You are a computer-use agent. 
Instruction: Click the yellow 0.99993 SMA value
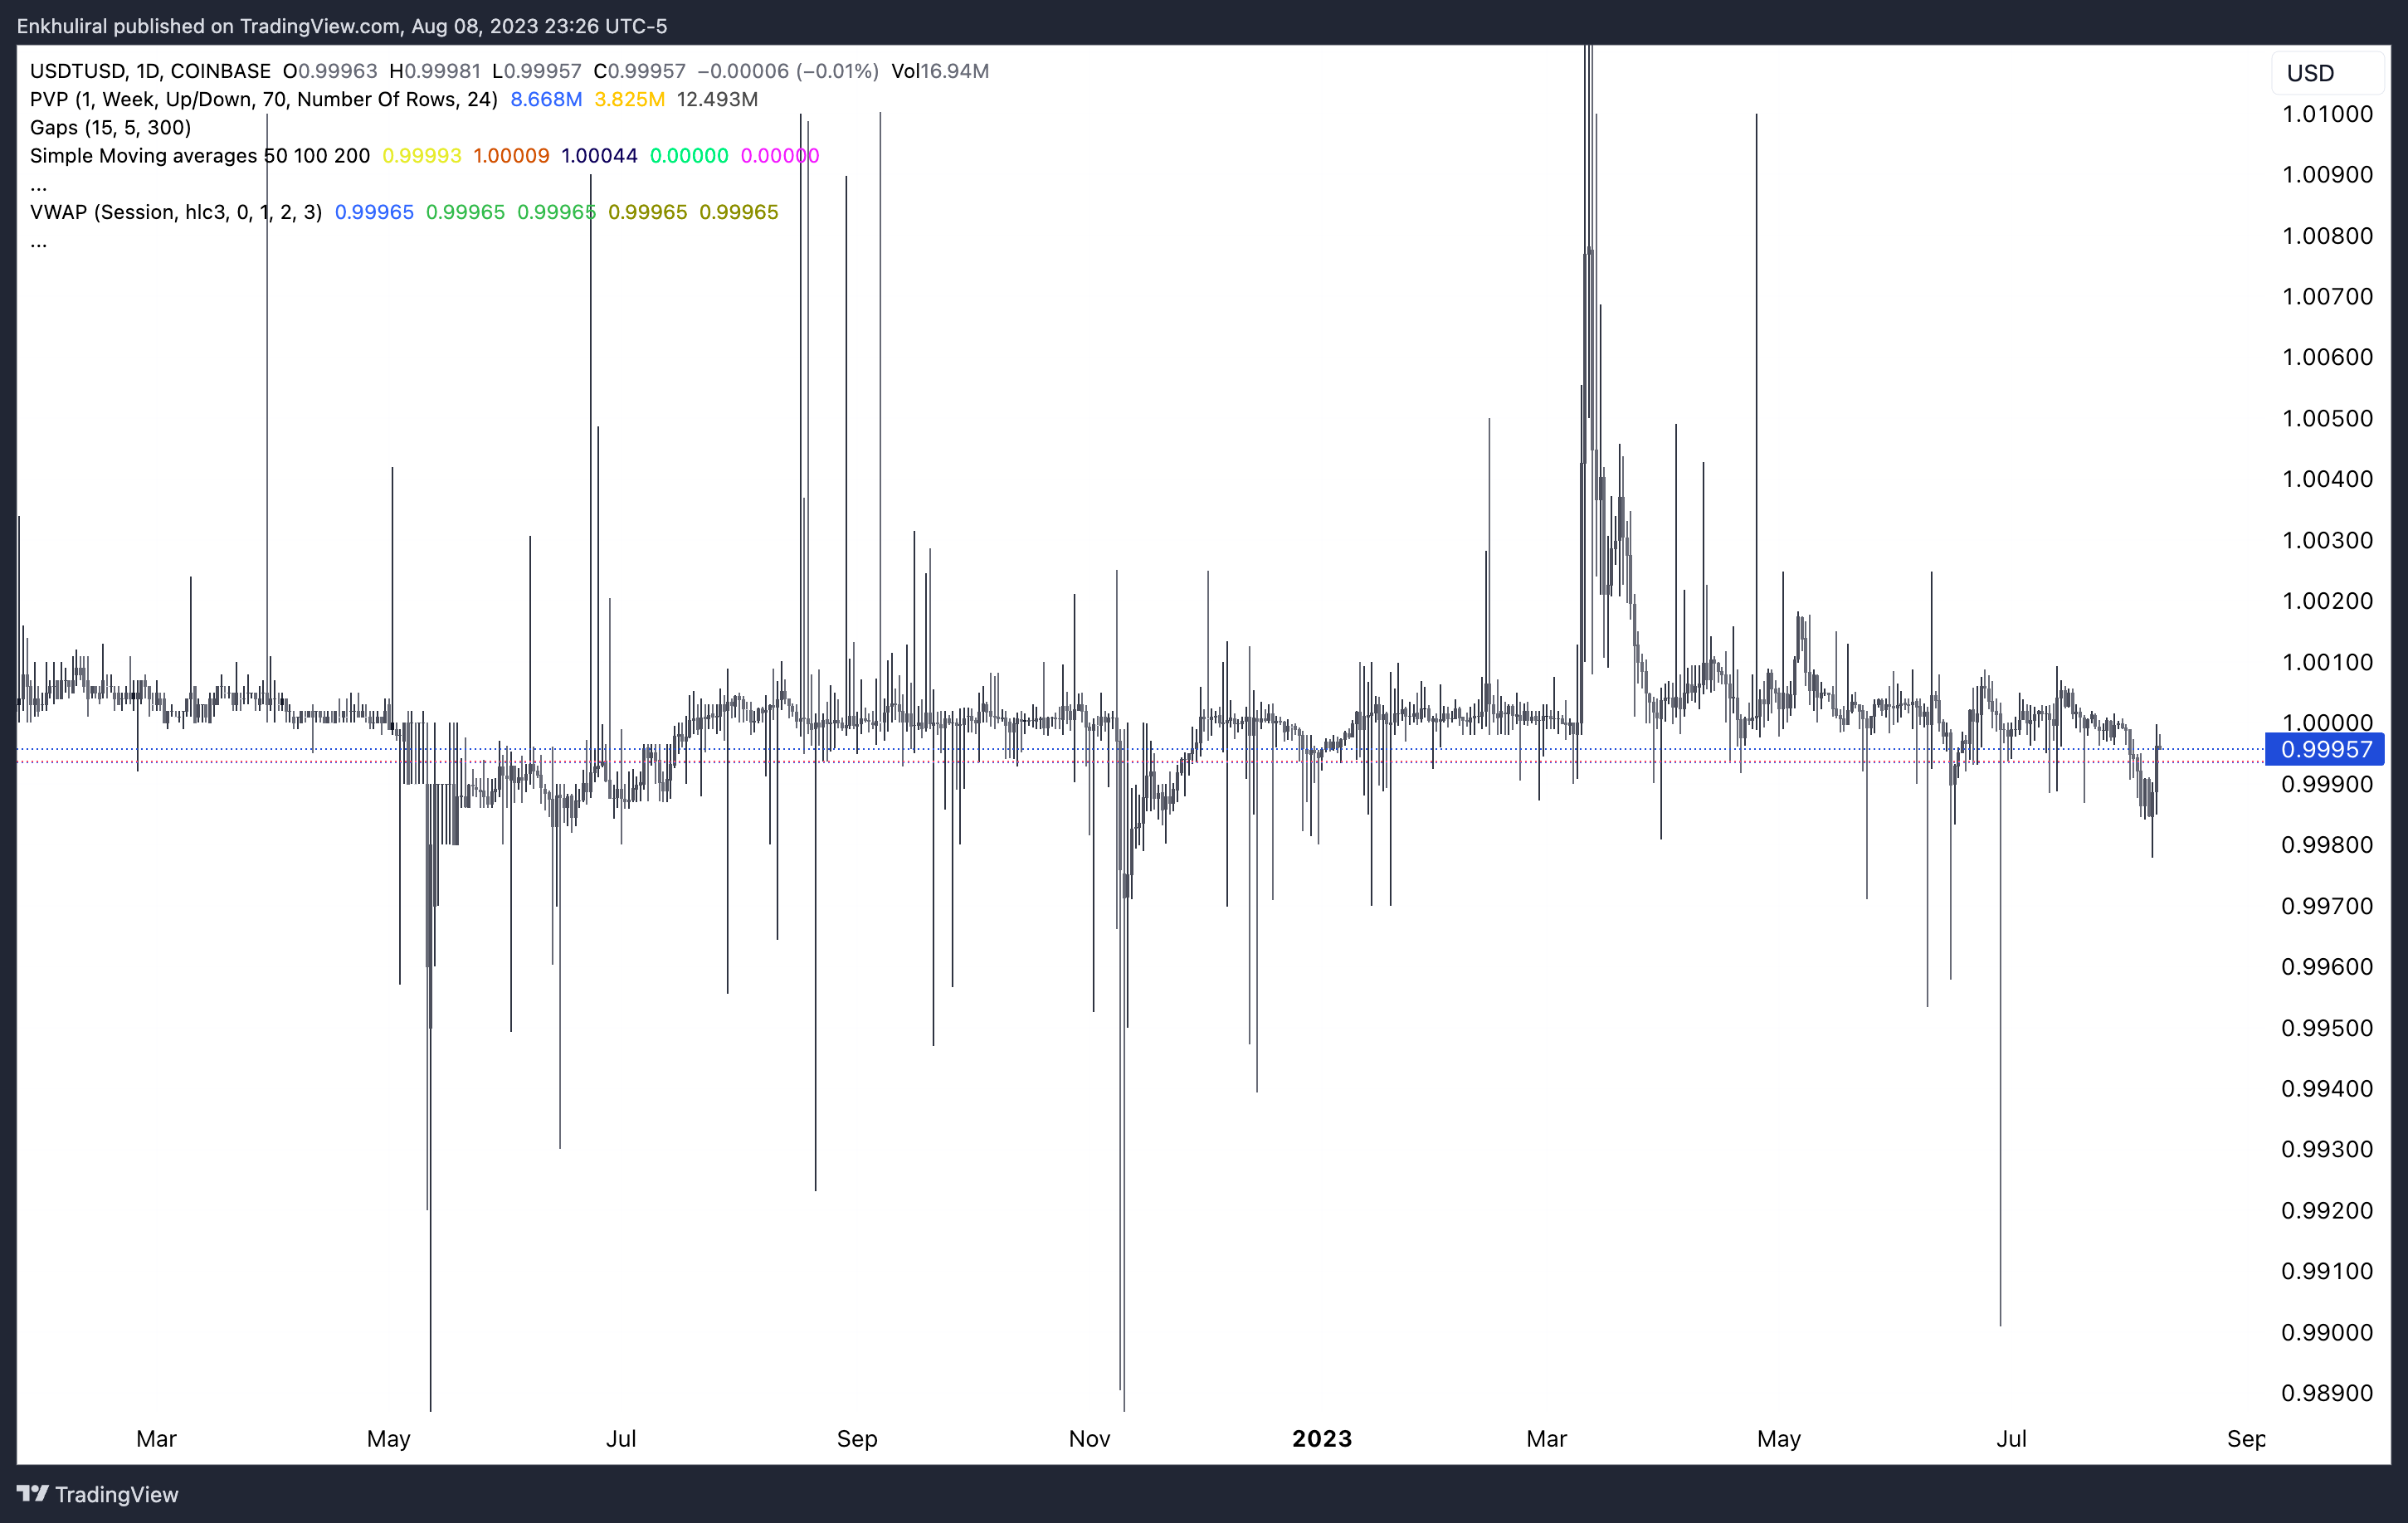pos(421,156)
